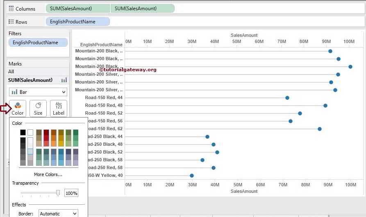Select Road-150 Red, 52 row label

[104, 113]
